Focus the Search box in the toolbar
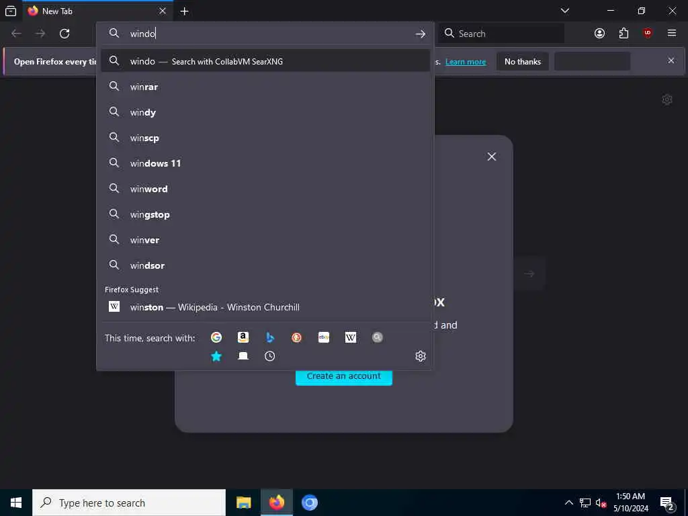 (x=501, y=34)
